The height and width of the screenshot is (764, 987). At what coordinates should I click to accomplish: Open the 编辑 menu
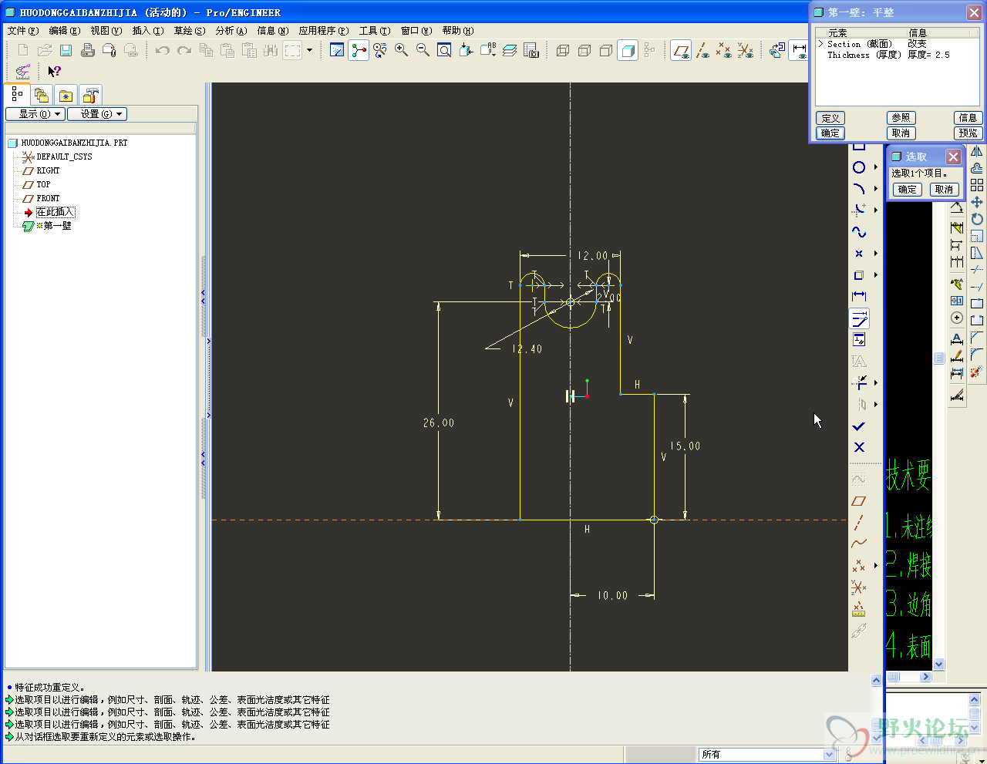tap(64, 31)
